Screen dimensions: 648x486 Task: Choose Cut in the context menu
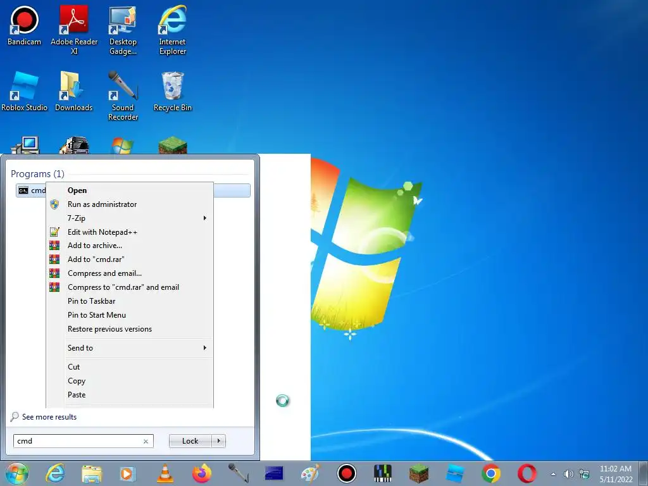(129, 367)
